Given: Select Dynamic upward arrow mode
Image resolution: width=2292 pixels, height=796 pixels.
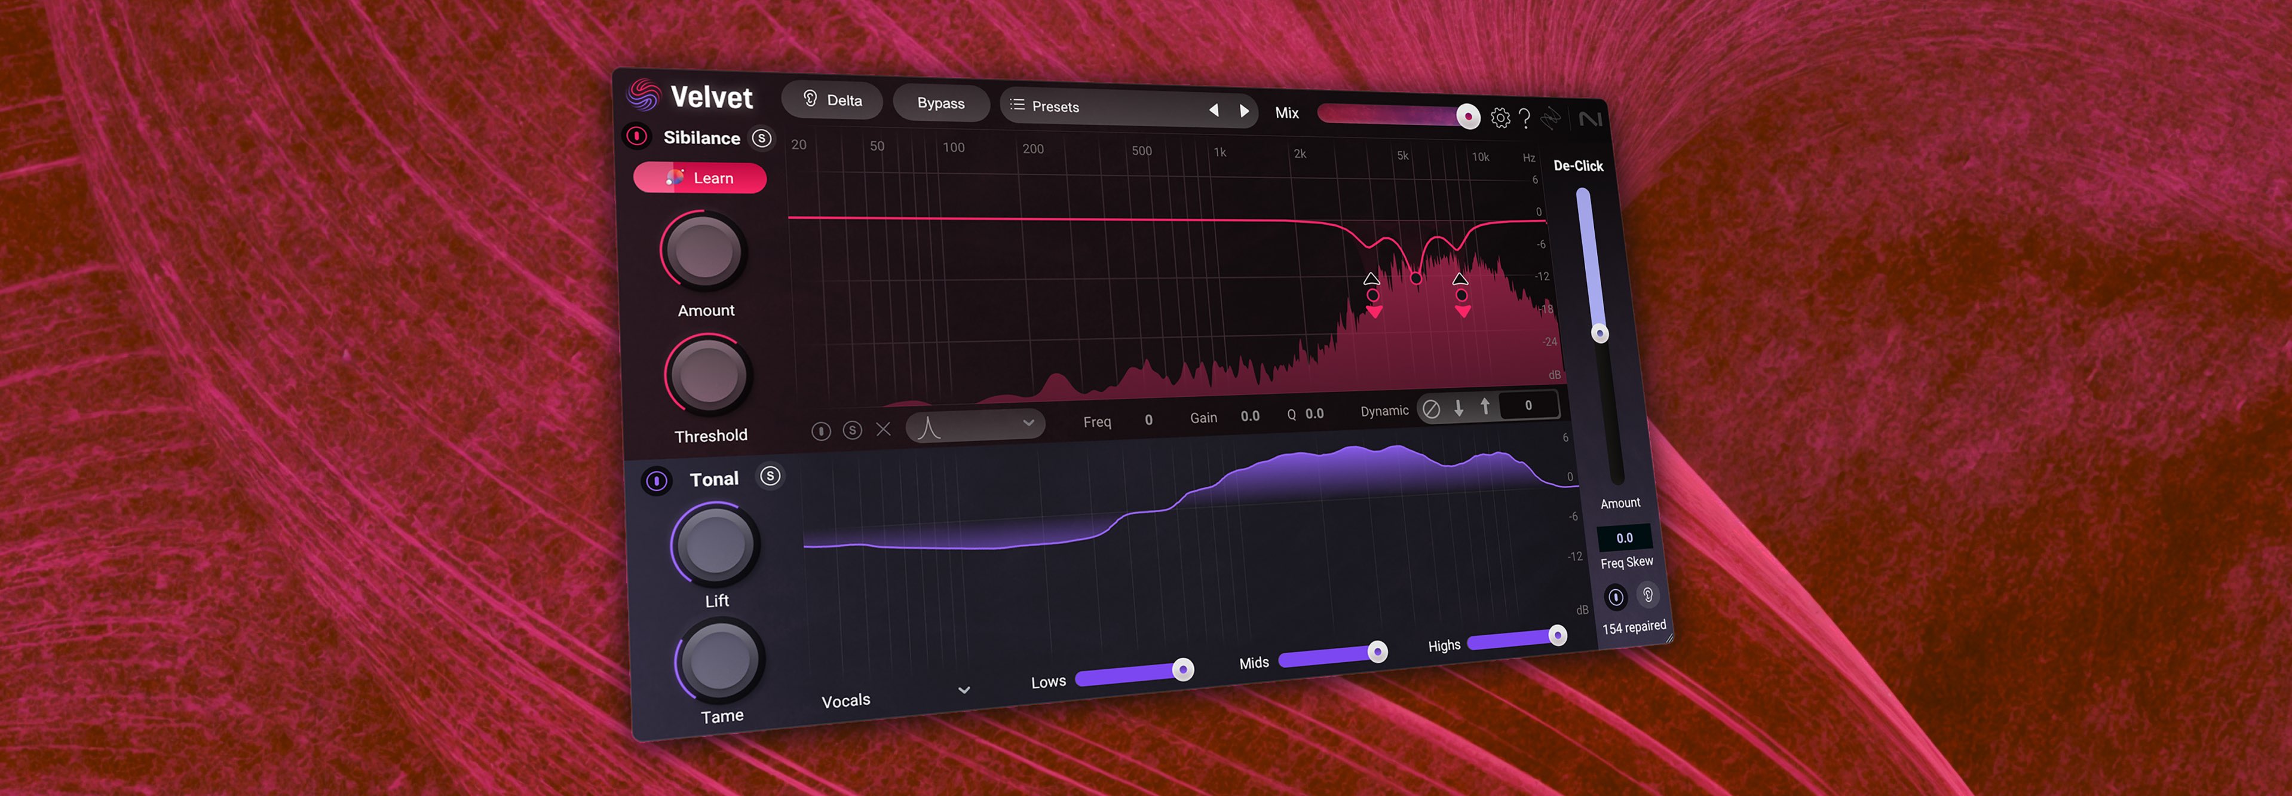Looking at the screenshot, I should tap(1485, 406).
